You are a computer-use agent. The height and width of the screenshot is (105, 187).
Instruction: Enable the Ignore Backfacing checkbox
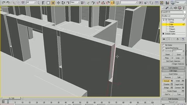pos(164,48)
